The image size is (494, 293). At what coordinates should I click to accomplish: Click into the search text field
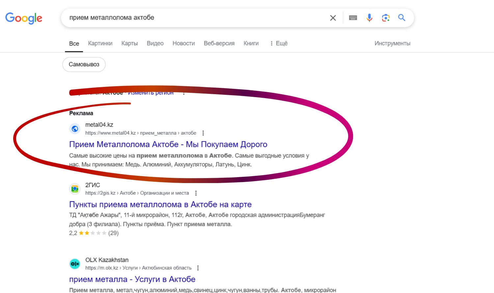coord(194,18)
